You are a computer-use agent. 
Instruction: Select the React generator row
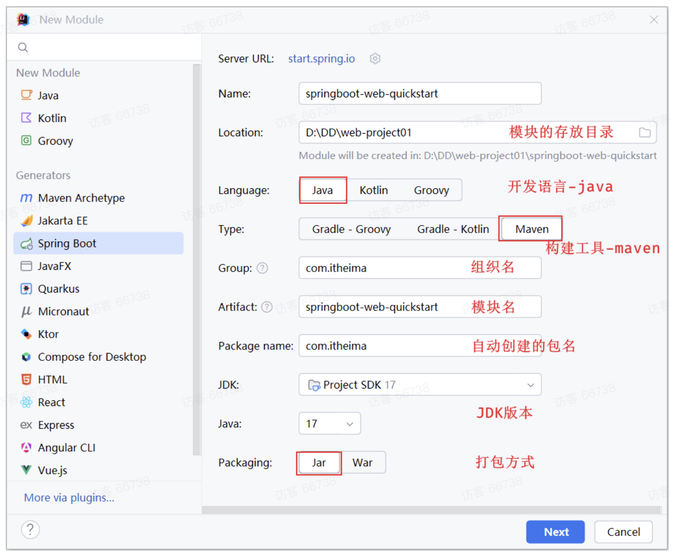coord(98,402)
